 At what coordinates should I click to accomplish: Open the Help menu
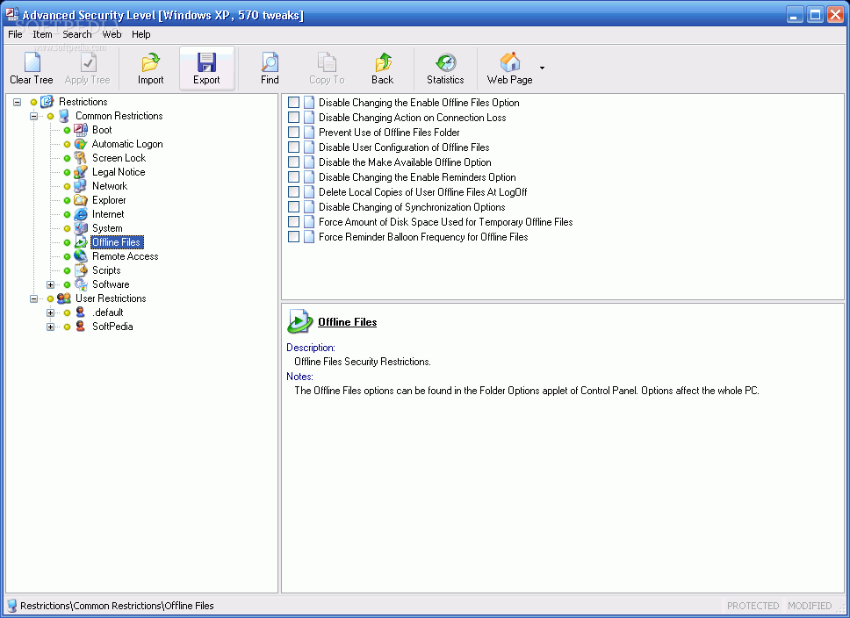click(141, 34)
